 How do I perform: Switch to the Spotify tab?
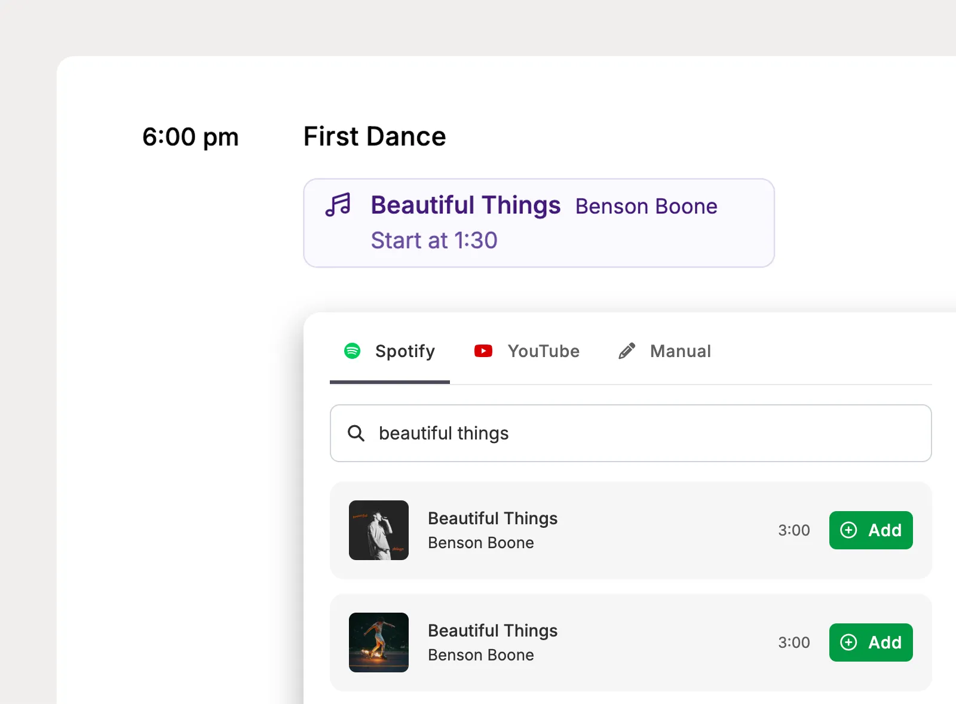[390, 351]
